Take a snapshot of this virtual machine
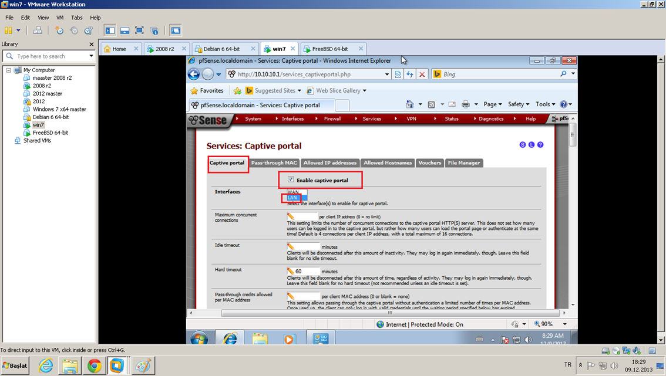Image resolution: width=666 pixels, height=376 pixels. [59, 30]
